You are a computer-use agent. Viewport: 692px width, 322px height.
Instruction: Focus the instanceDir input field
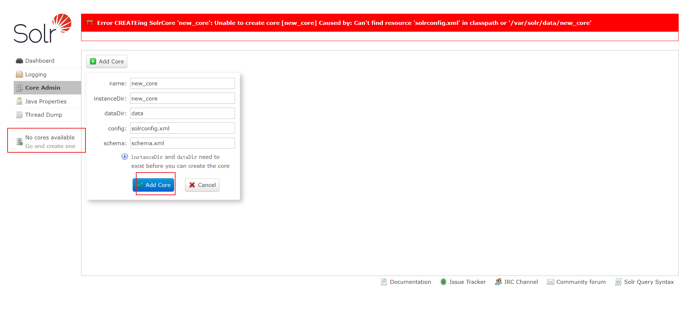click(182, 98)
